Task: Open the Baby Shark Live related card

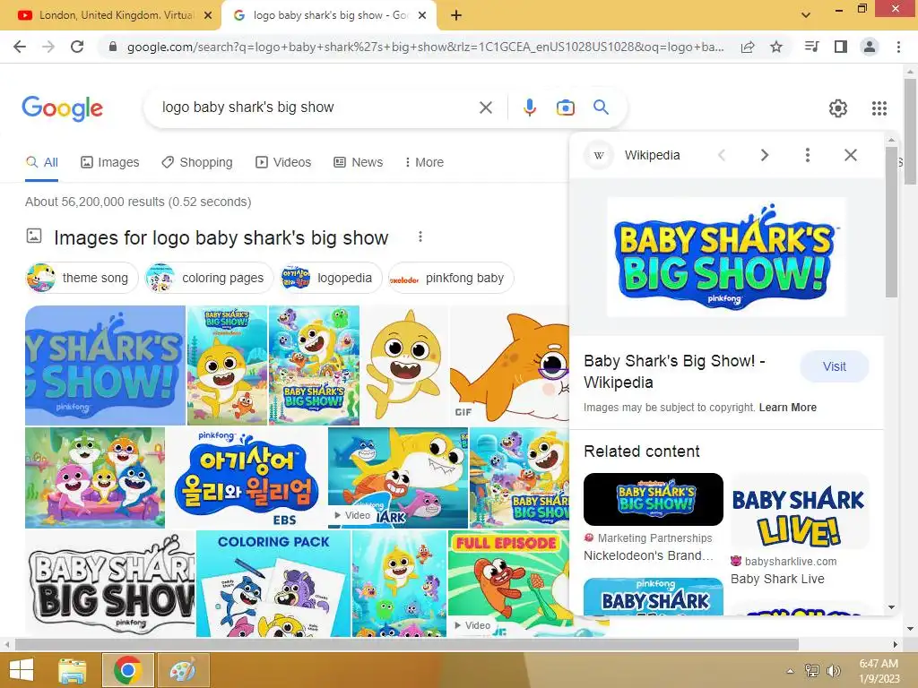Action: point(799,529)
